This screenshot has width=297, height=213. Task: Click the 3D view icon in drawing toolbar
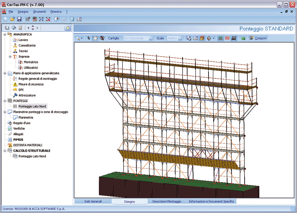tap(202, 38)
